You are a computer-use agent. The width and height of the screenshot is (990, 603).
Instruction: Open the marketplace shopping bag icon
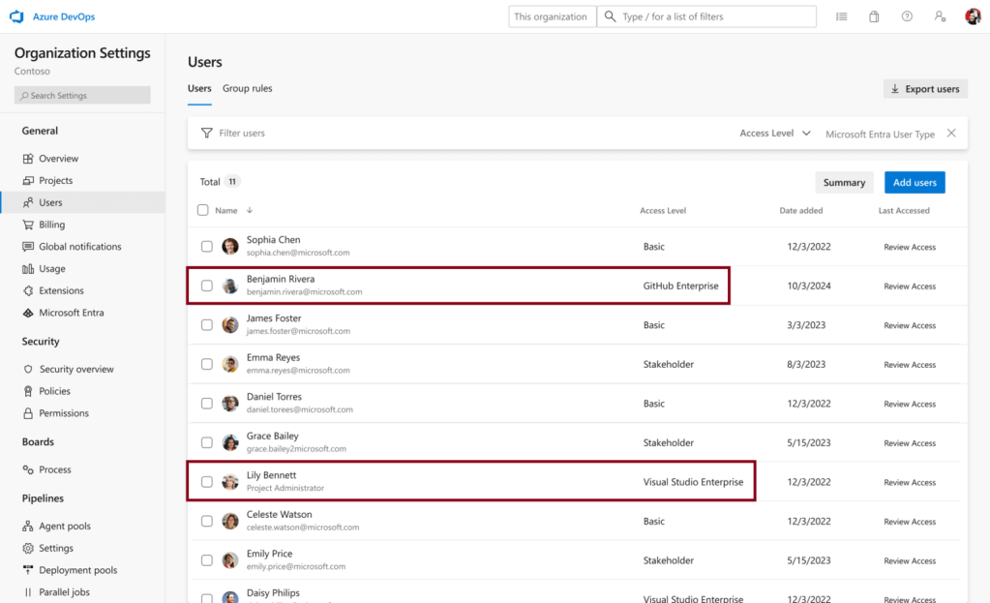(x=874, y=16)
